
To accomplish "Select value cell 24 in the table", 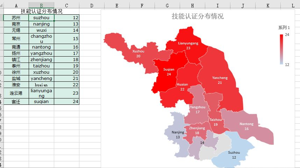I will (66, 102).
